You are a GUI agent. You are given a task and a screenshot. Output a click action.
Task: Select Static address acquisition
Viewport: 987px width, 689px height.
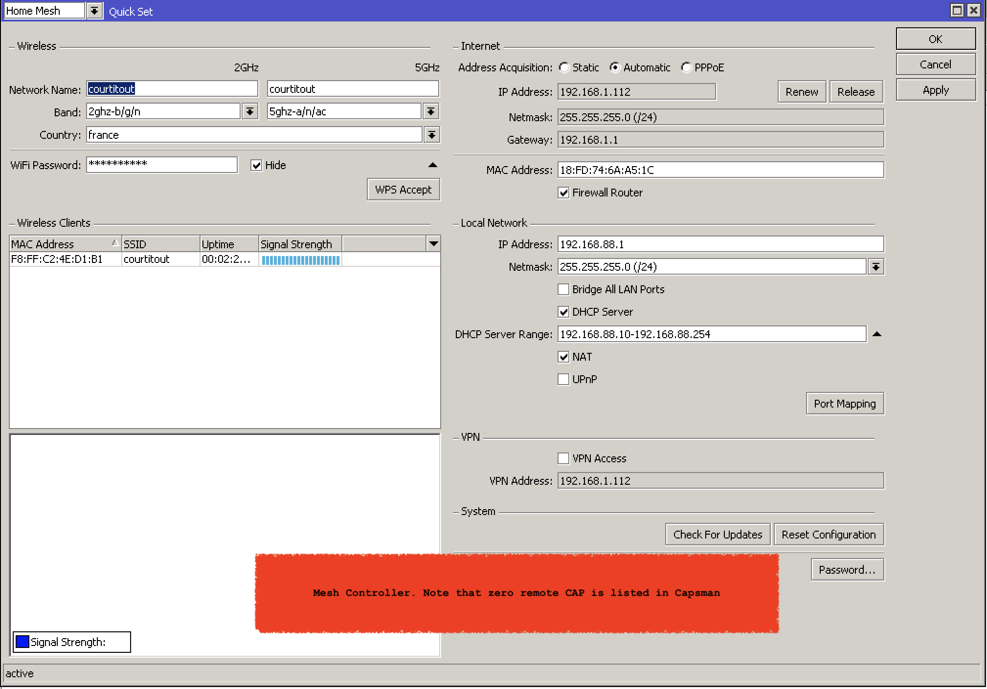point(564,67)
